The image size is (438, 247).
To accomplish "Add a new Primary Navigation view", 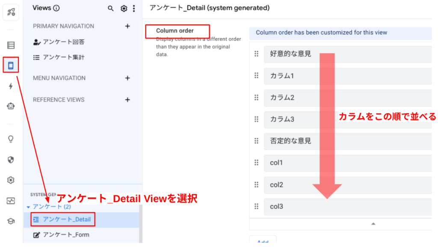I will click(x=127, y=26).
